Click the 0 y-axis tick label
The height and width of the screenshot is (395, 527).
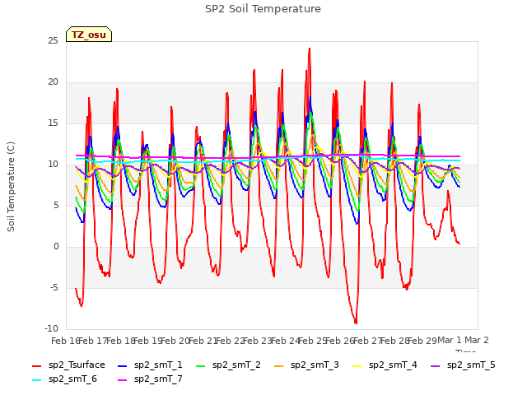[x=56, y=247]
